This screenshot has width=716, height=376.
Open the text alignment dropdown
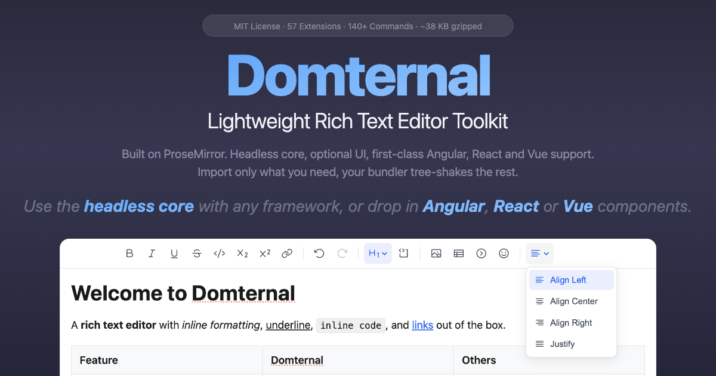[x=539, y=253]
